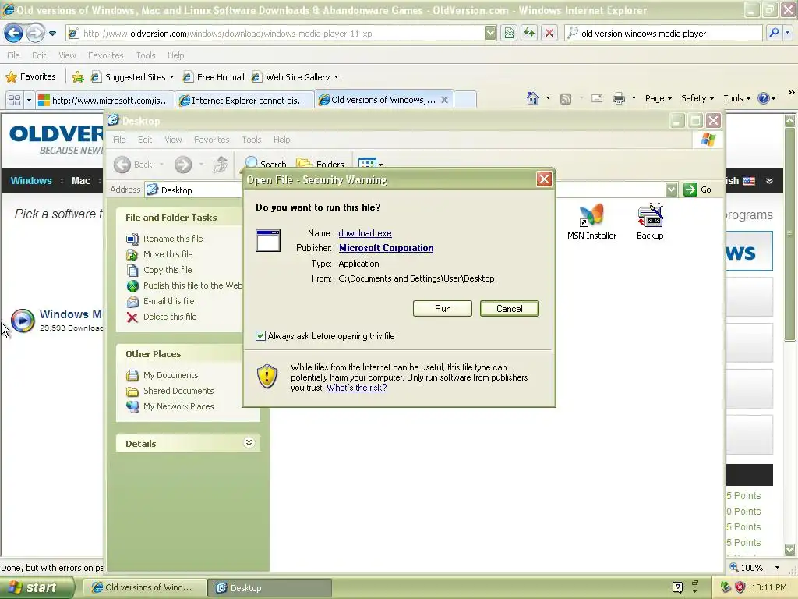
Task: Open the IE recent pages dropdown arrow
Action: [x=52, y=34]
